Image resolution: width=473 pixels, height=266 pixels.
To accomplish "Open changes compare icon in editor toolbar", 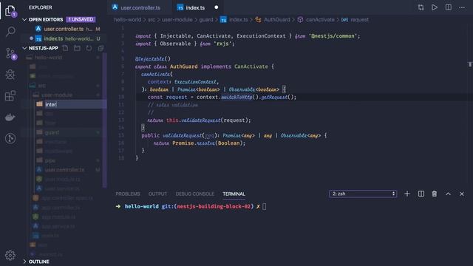I will click(x=421, y=7).
